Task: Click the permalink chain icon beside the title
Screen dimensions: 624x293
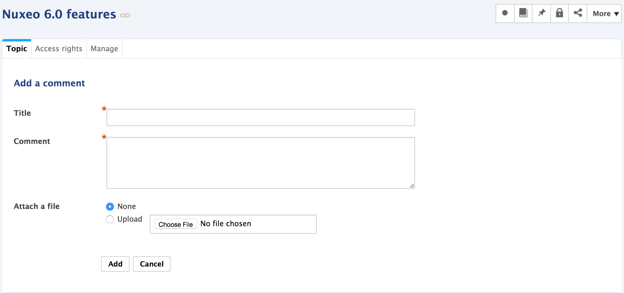Action: [125, 15]
